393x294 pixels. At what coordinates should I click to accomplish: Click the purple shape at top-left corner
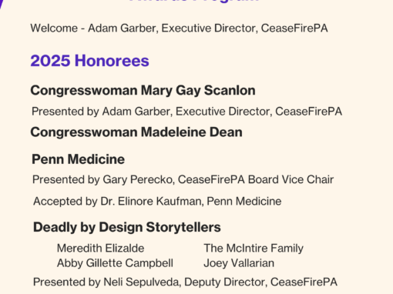(x=2, y=4)
